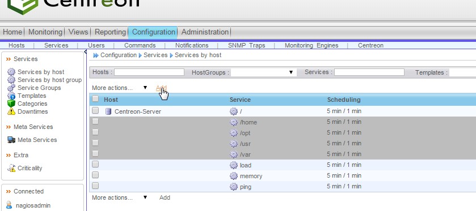Go to the Monitoring Engines submenu
476x211 pixels.
[x=311, y=45]
